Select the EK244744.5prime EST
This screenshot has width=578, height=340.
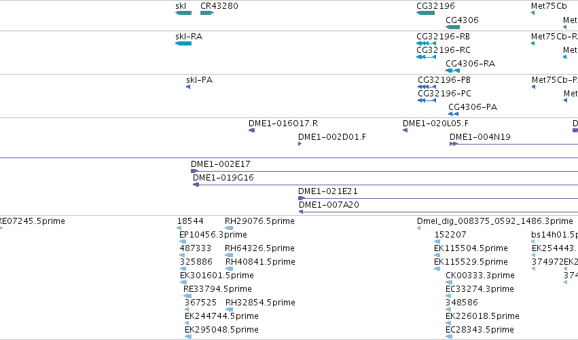point(187,324)
